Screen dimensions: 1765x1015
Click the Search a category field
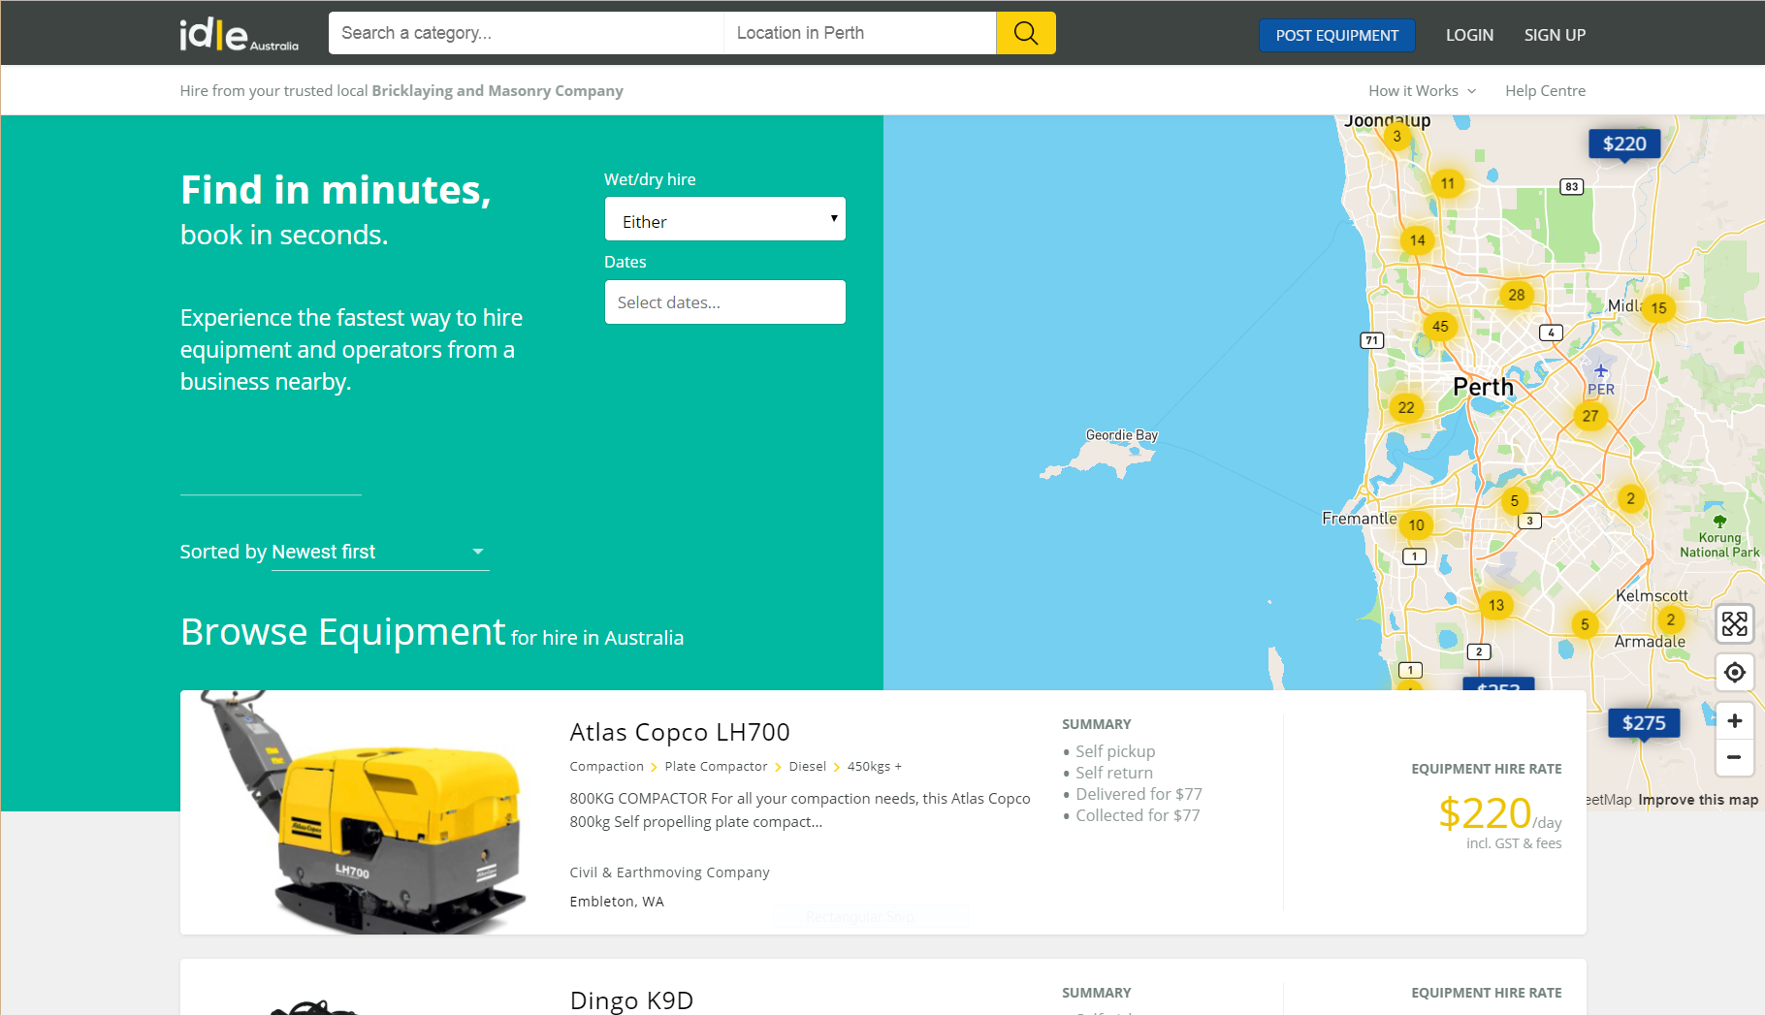(x=526, y=33)
